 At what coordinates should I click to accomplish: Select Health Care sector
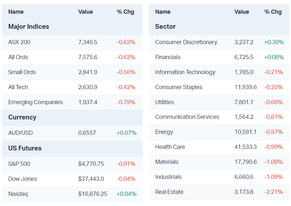[x=170, y=147]
